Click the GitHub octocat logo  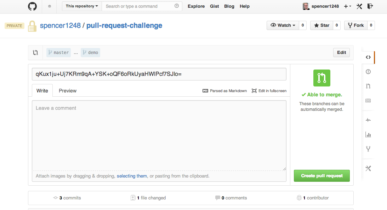32,6
